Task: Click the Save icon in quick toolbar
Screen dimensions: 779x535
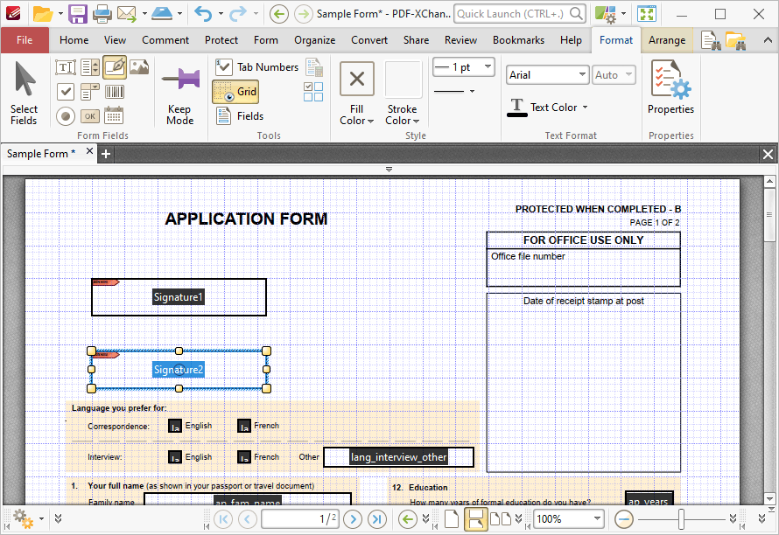Action: click(78, 14)
